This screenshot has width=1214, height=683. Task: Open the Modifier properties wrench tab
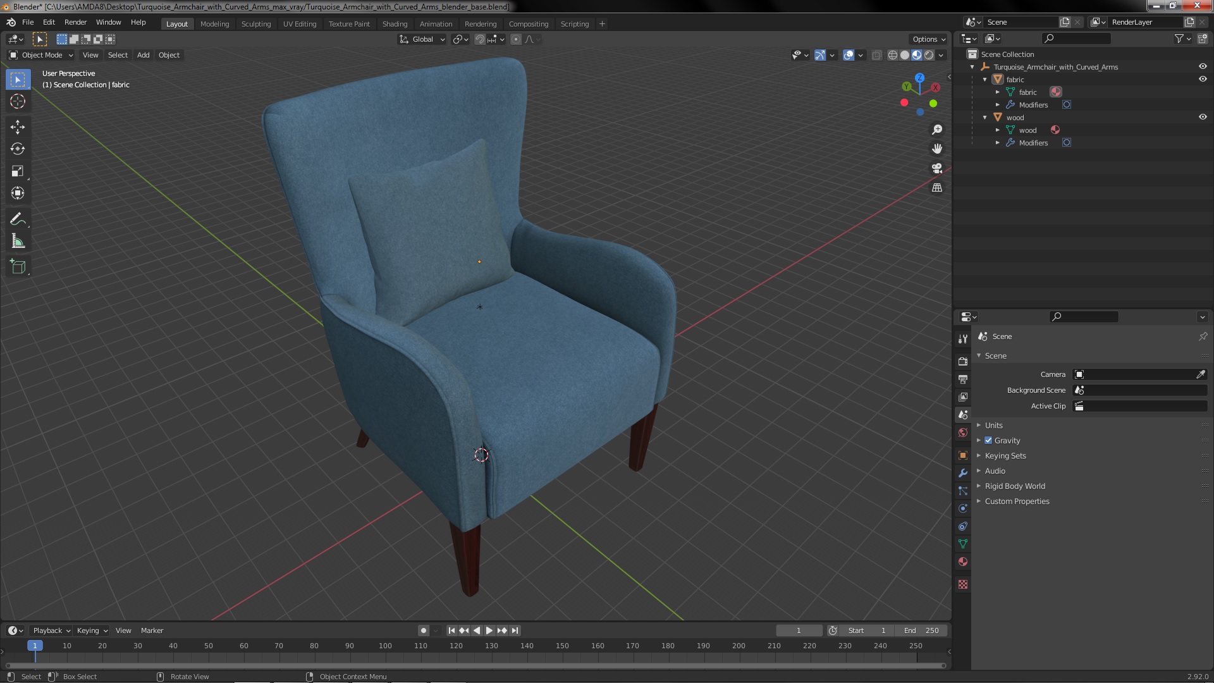[x=963, y=473]
